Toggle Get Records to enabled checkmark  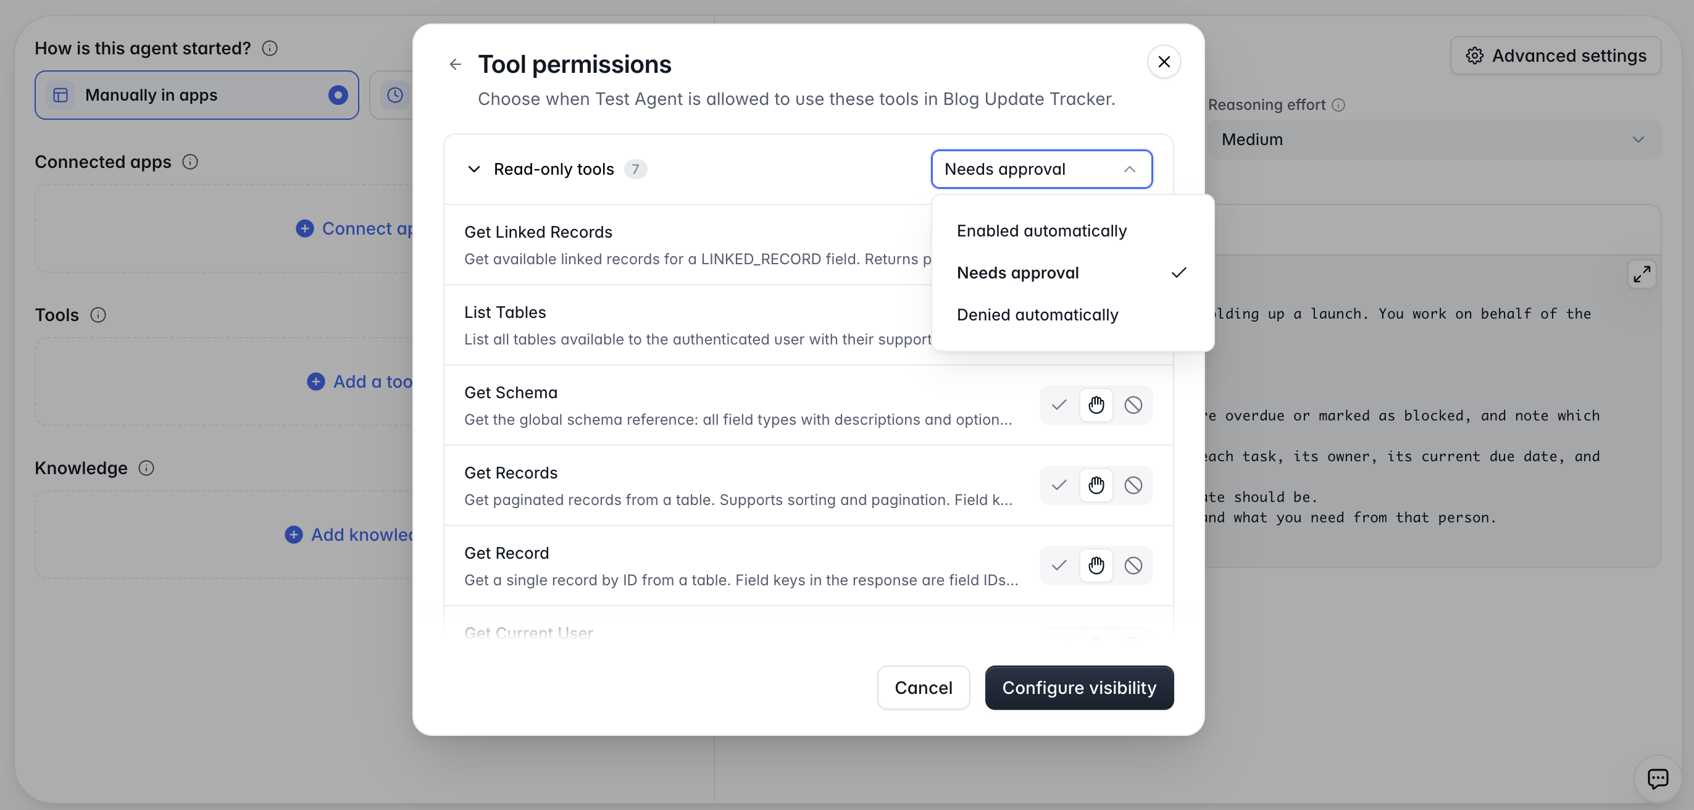pyautogui.click(x=1059, y=485)
